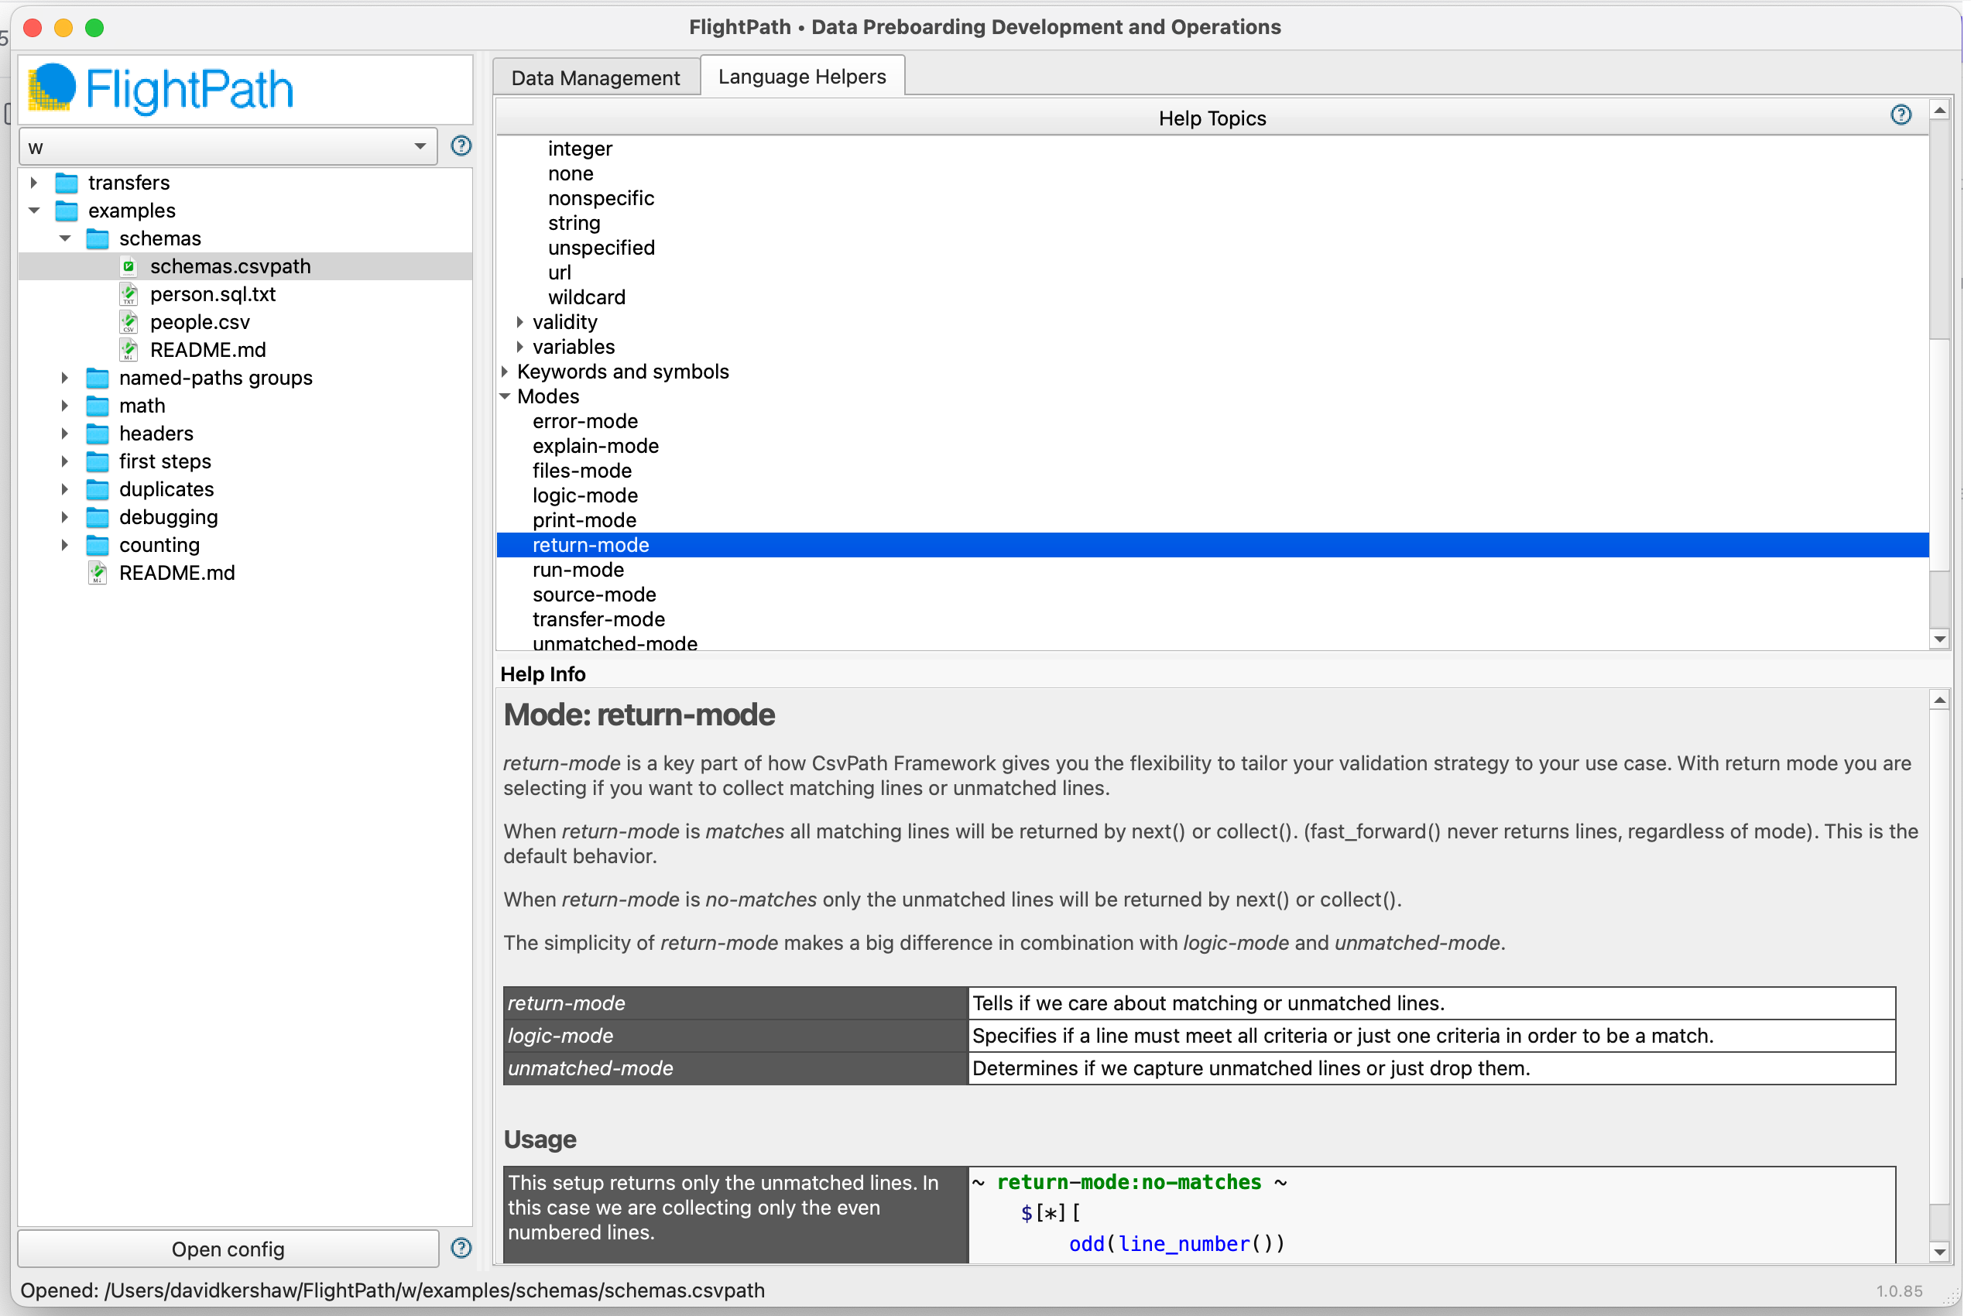The image size is (1971, 1316).
Task: Click examples-level README.md file icon
Action: coord(98,574)
